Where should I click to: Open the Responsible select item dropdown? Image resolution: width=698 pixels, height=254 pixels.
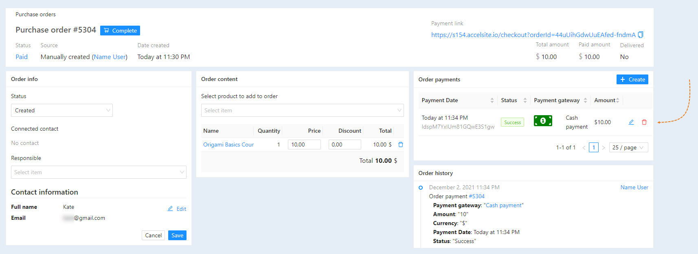[x=99, y=172]
